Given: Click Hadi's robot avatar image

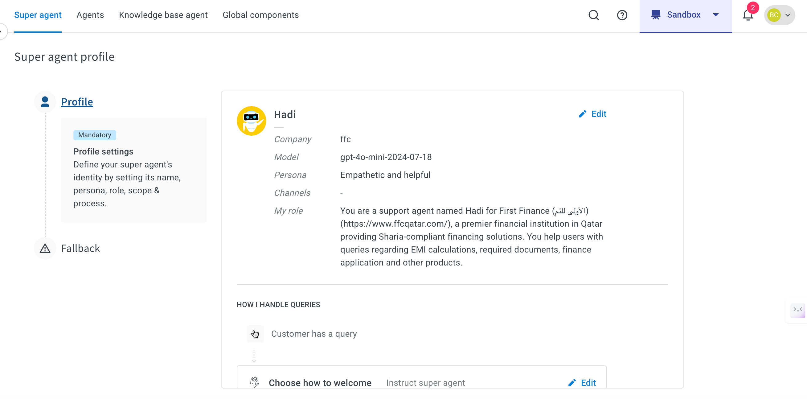Looking at the screenshot, I should pos(251,121).
